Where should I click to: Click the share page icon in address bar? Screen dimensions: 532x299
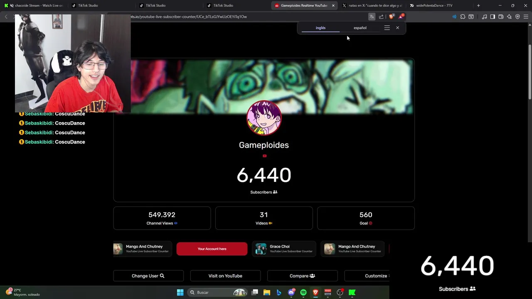click(381, 17)
